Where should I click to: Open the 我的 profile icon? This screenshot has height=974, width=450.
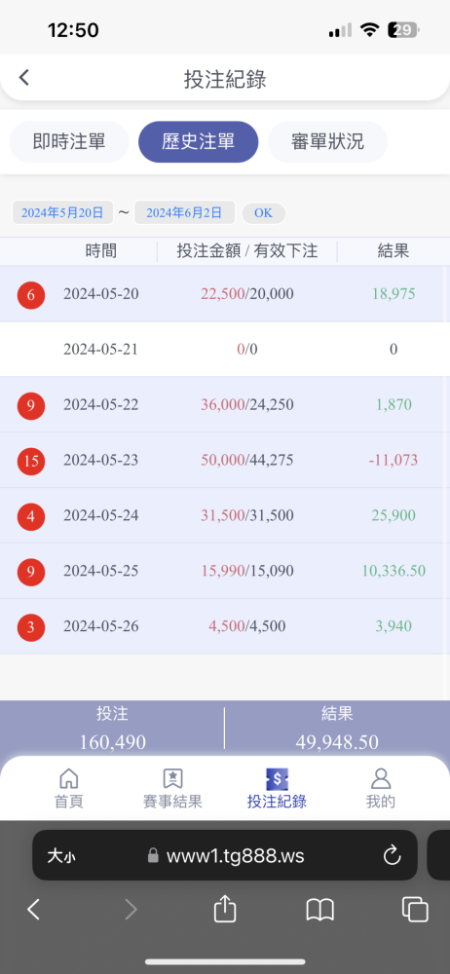pyautogui.click(x=381, y=777)
